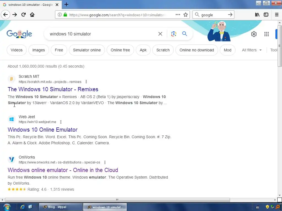Click the green secure connection padlock
Screen dimensions: 282x211
tap(65, 15)
